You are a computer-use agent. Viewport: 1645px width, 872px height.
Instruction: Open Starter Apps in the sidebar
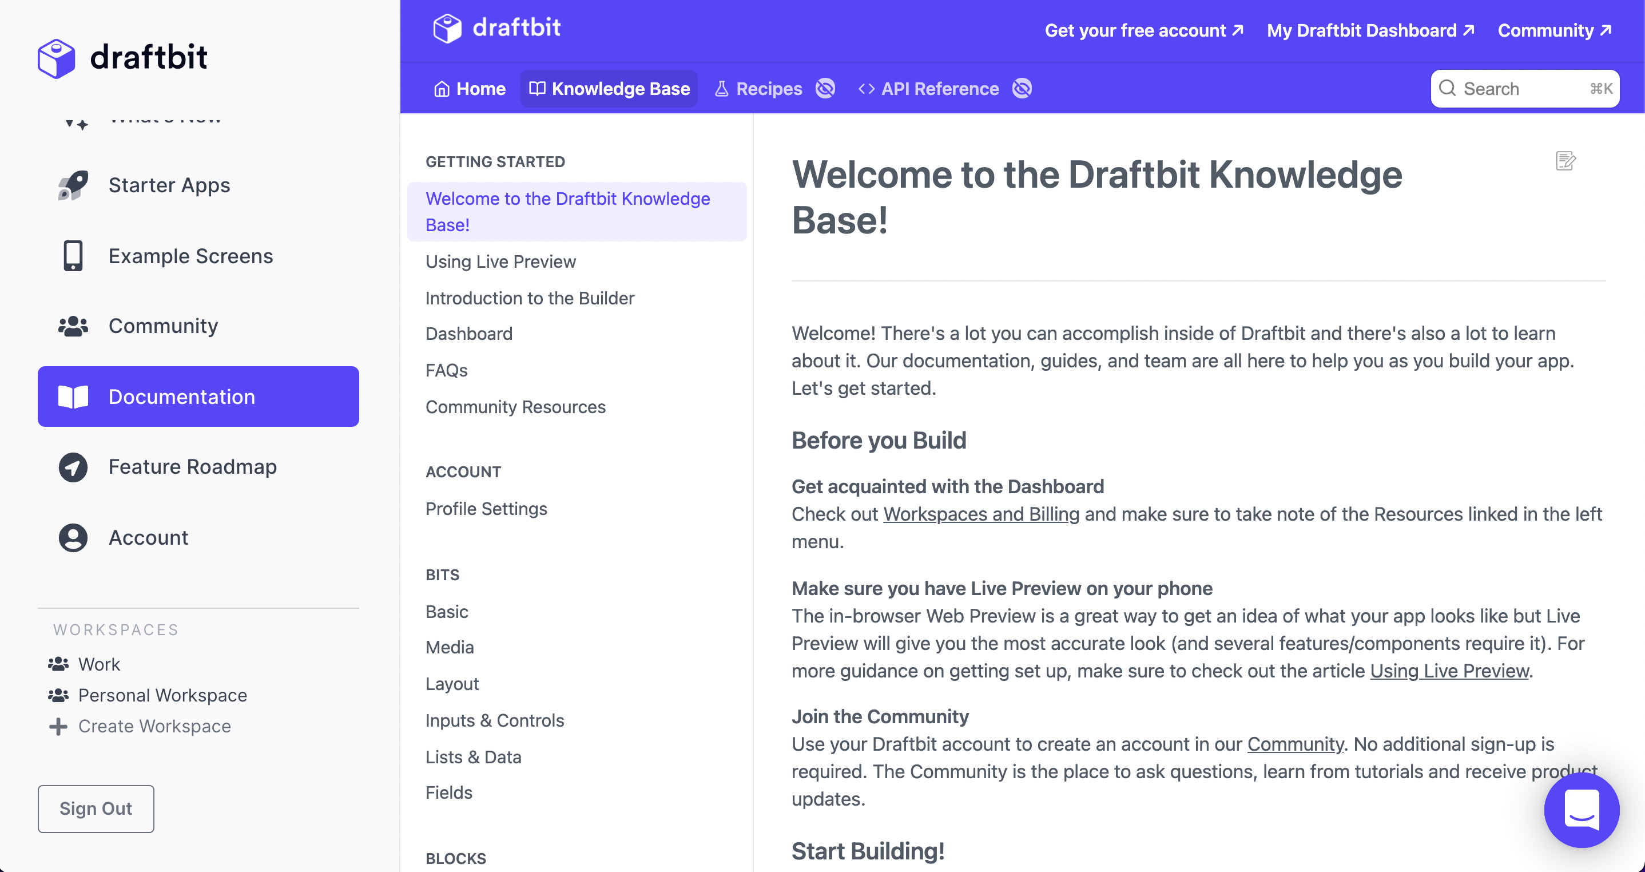pos(198,185)
